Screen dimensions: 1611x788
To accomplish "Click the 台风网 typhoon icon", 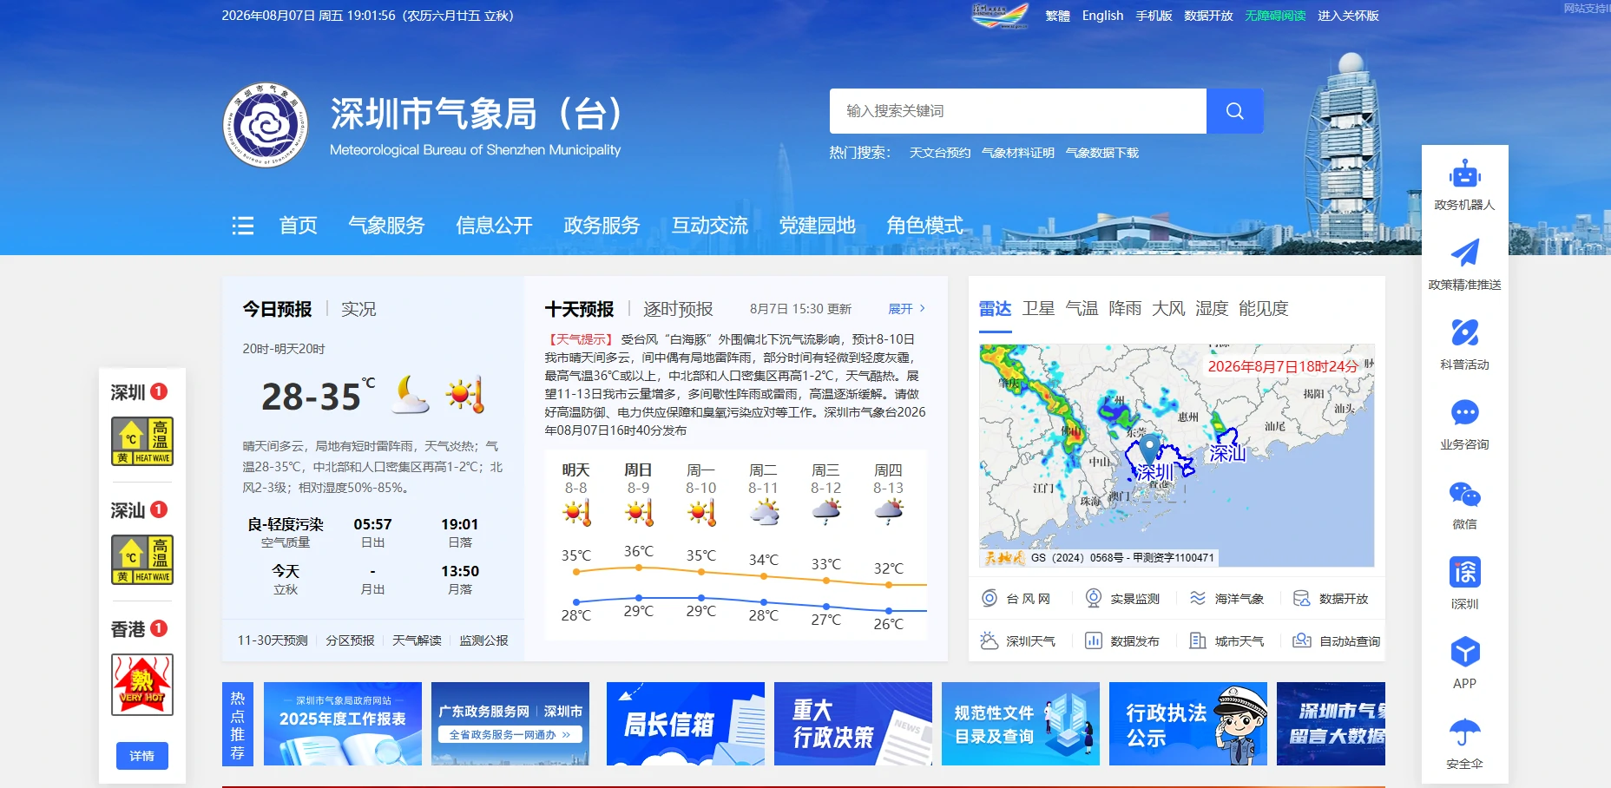I will point(990,598).
